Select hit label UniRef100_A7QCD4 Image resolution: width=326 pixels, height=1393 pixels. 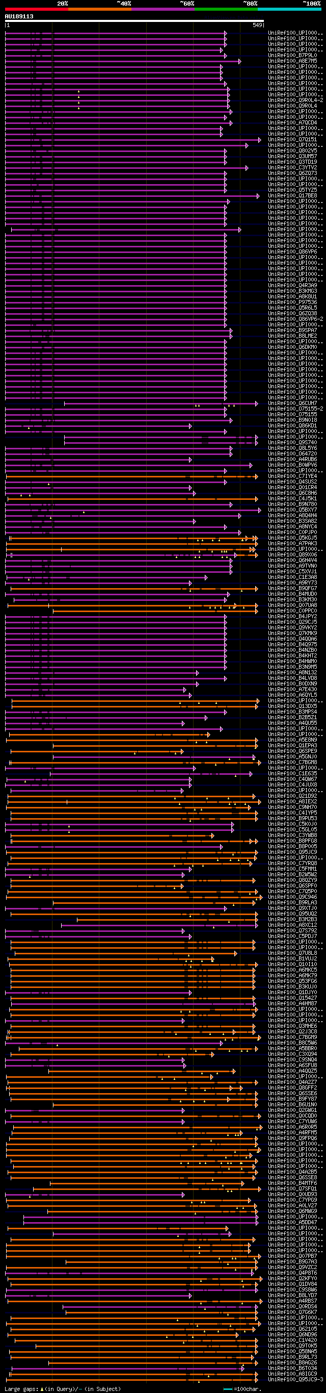[292, 123]
